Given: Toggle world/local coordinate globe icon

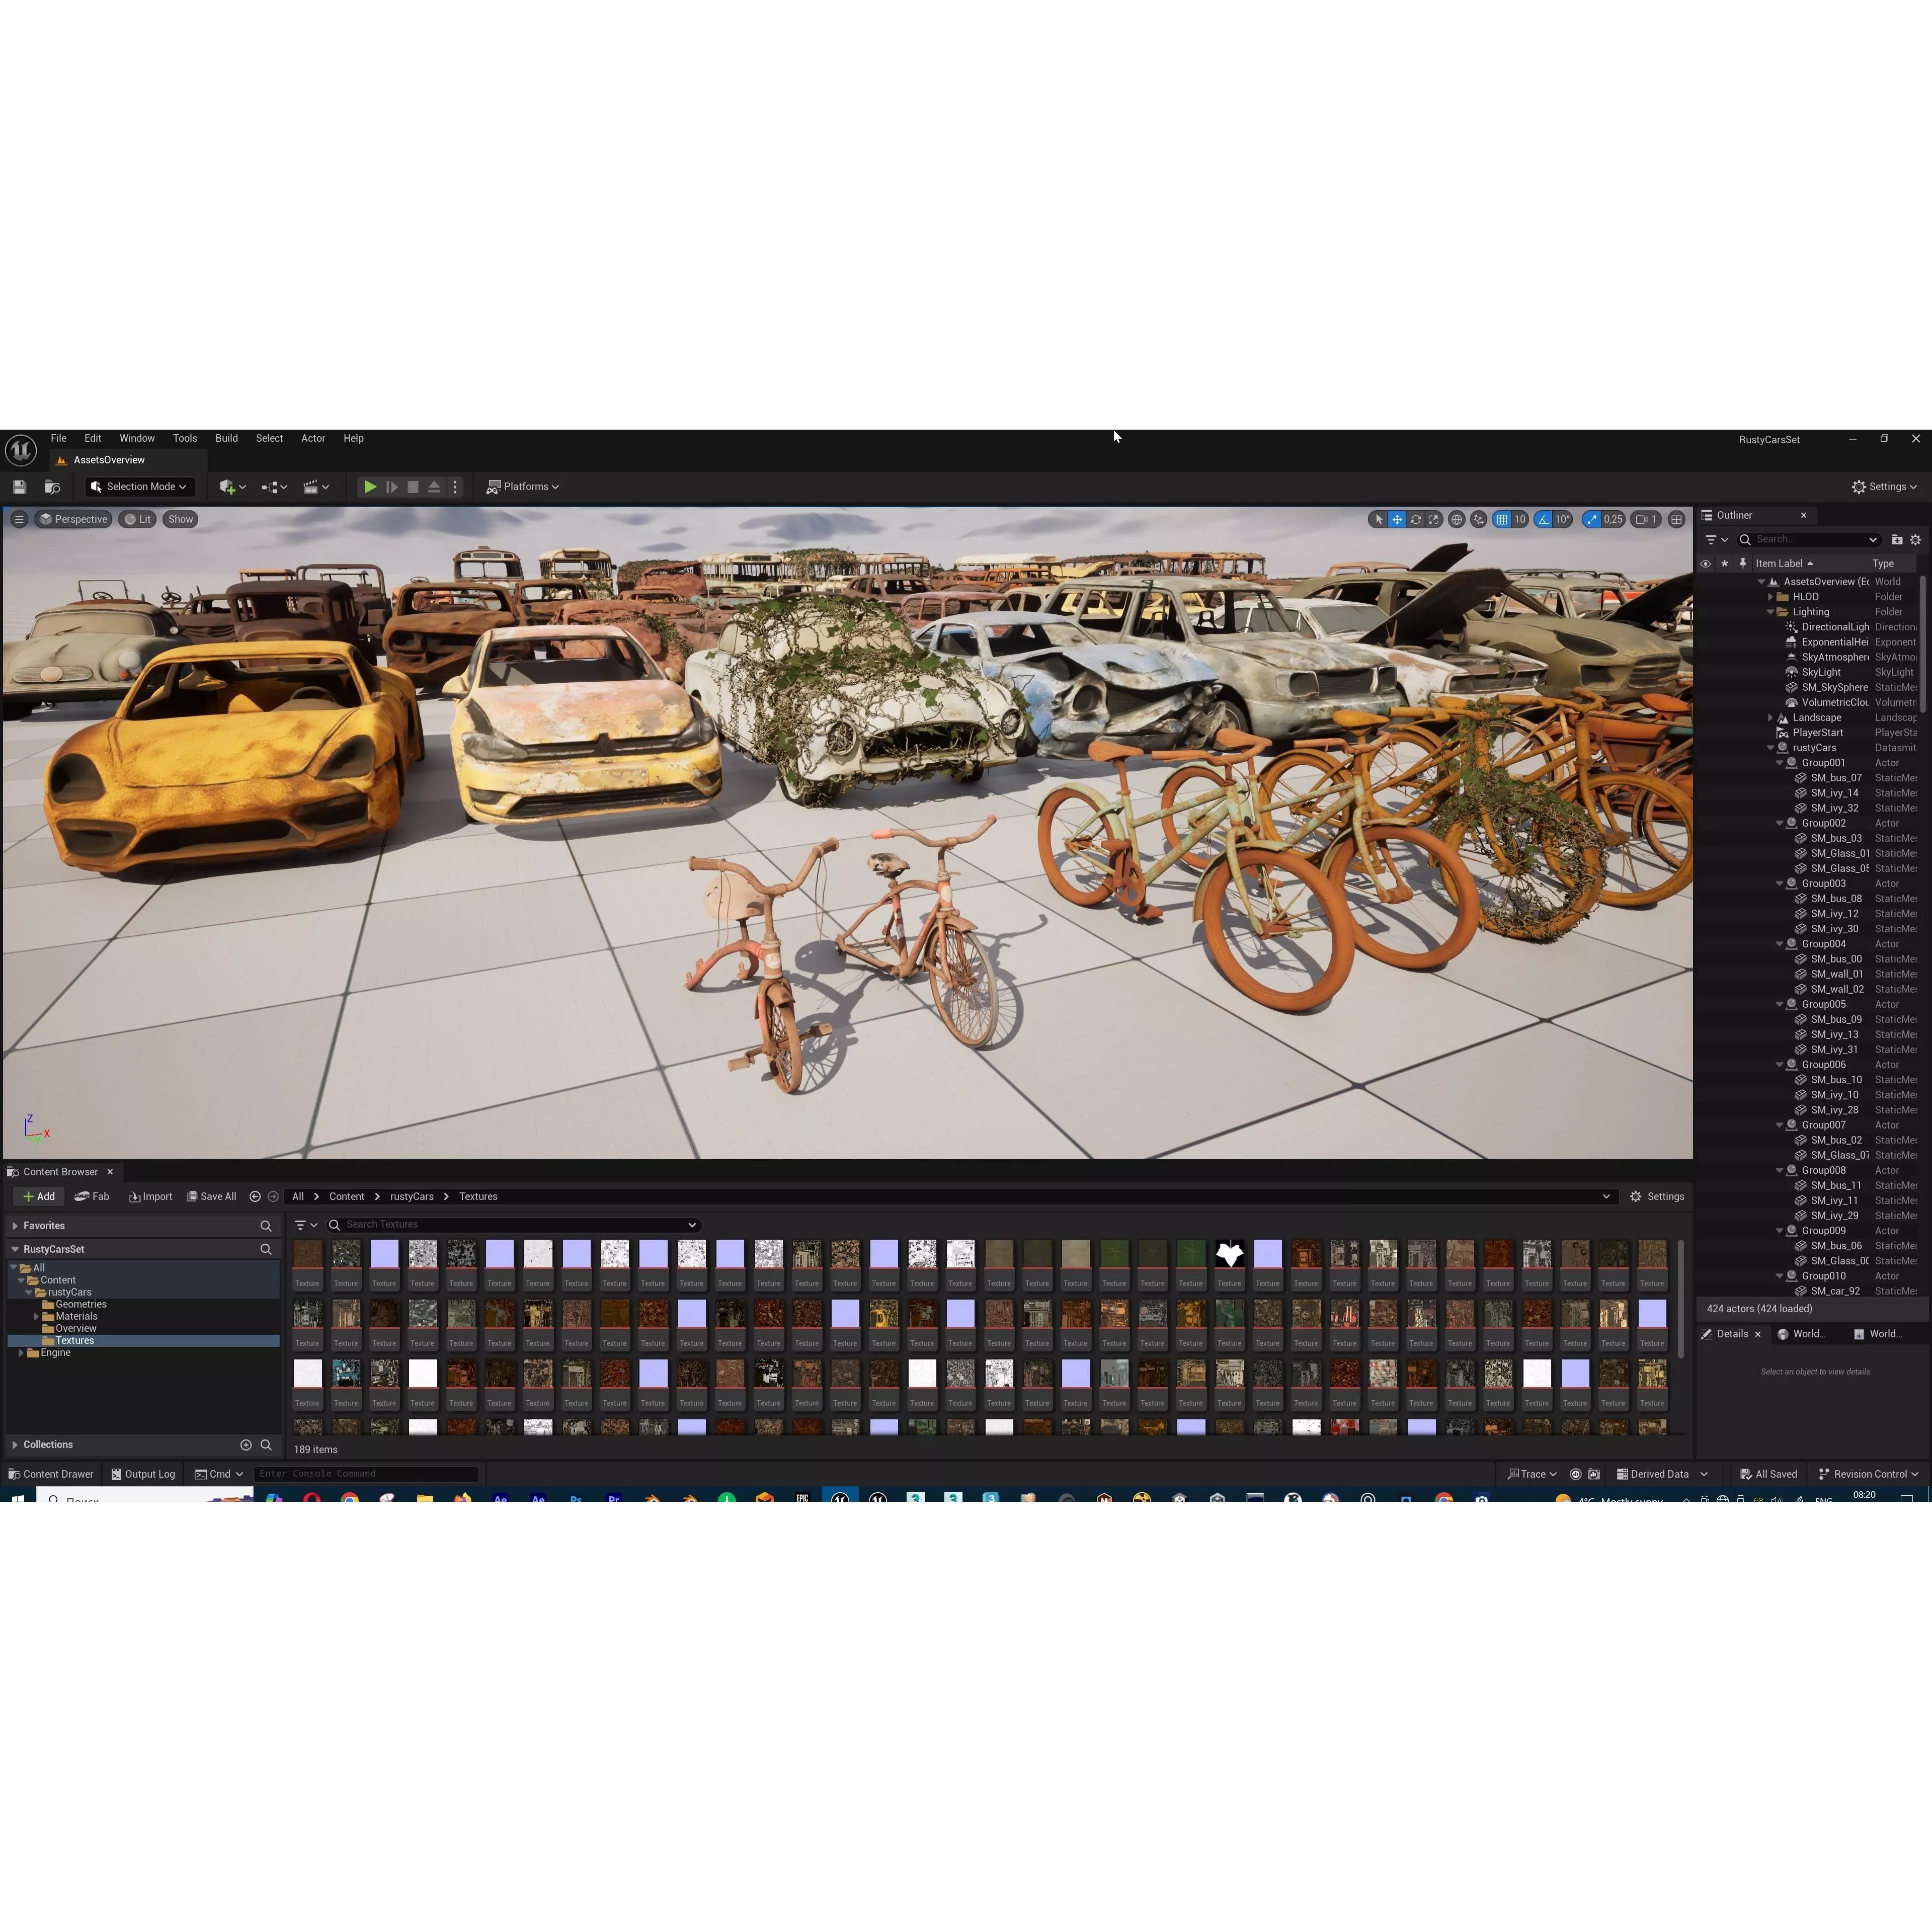Looking at the screenshot, I should [1457, 519].
